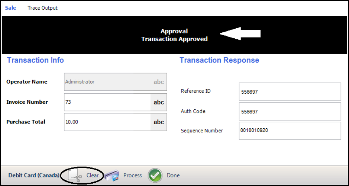349x186 pixels.
Task: Open the abc keyboard button for Purchase Total
Action: [x=159, y=122]
